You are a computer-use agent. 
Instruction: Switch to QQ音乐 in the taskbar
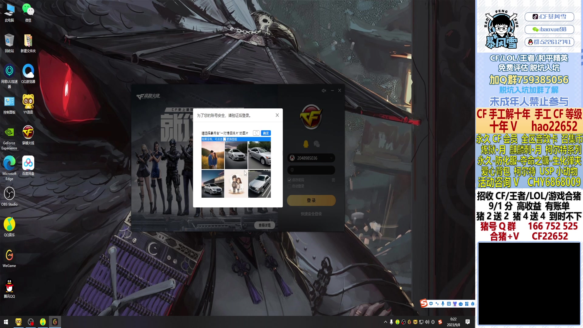point(43,322)
